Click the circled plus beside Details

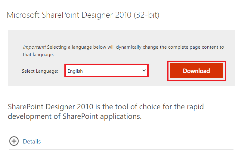14,141
